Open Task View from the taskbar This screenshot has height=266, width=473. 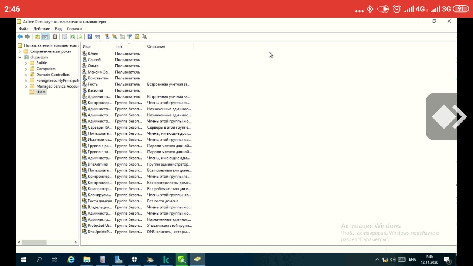tap(54, 260)
